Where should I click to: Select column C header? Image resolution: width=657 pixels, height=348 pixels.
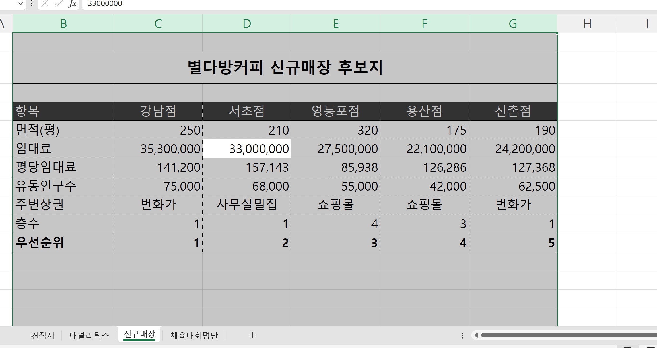click(158, 23)
